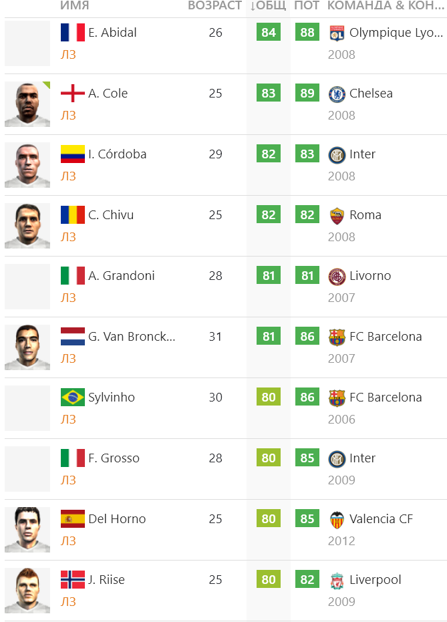Sort by ВОЗРАСТ column header
Viewport: 447px width, 622px height.
click(214, 5)
